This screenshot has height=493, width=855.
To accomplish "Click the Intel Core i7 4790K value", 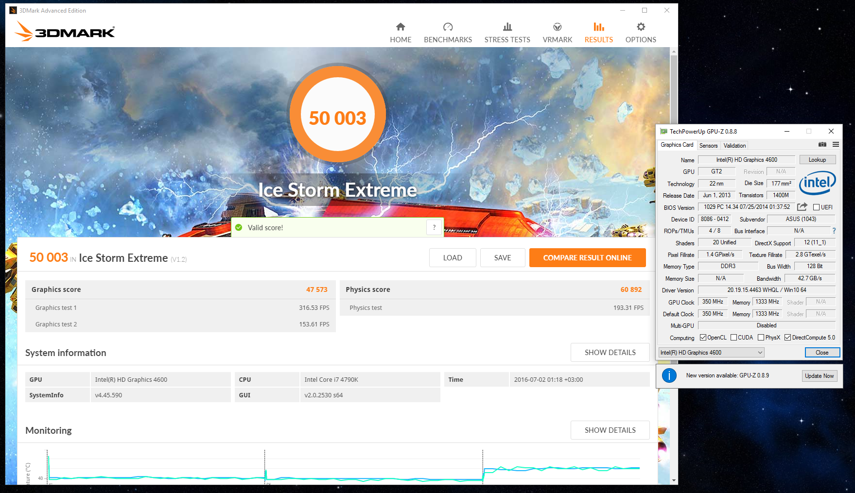I will coord(332,379).
